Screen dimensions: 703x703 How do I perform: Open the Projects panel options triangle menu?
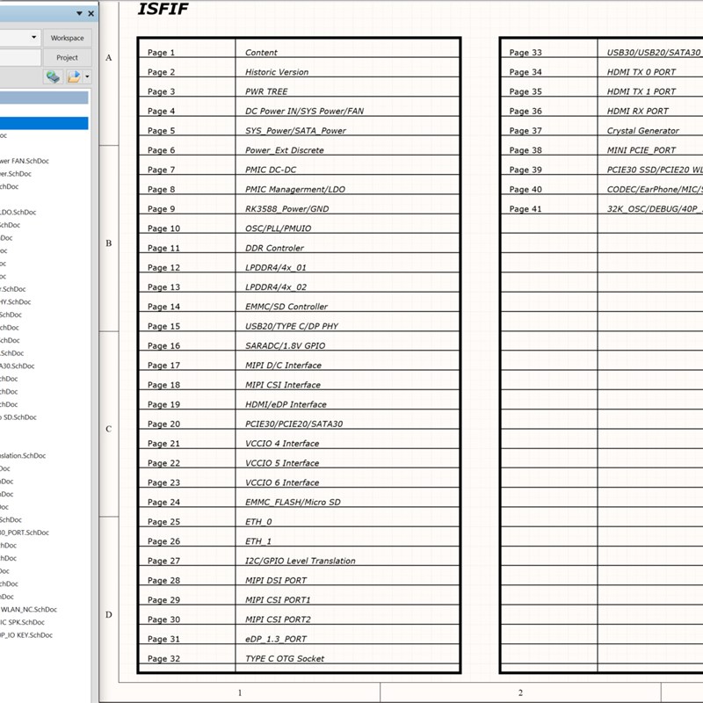pyautogui.click(x=79, y=13)
